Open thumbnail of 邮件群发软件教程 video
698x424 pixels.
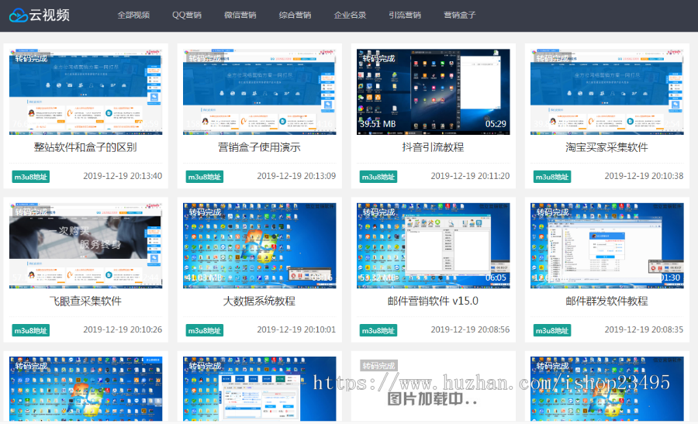607,246
